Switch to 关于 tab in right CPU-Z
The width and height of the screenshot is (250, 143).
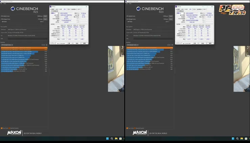coord(204,9)
